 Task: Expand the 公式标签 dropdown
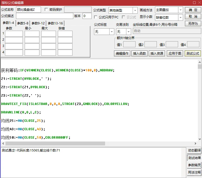(x=112, y=32)
